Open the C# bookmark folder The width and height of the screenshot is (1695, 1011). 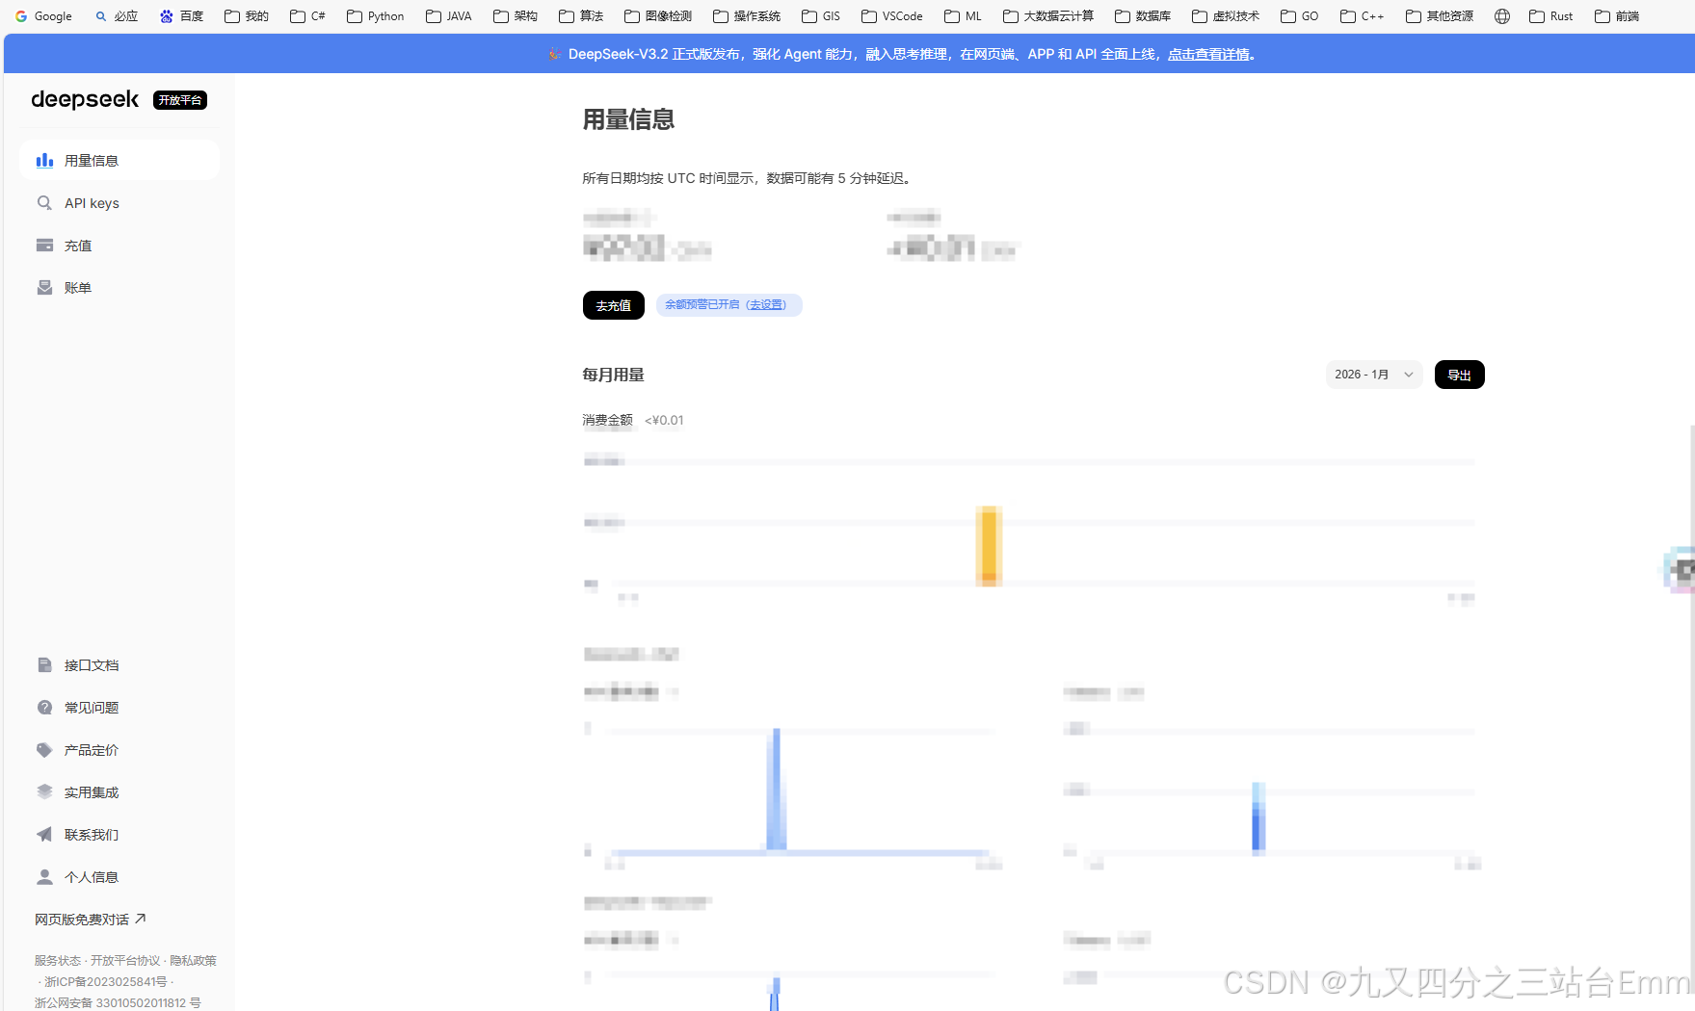[308, 16]
